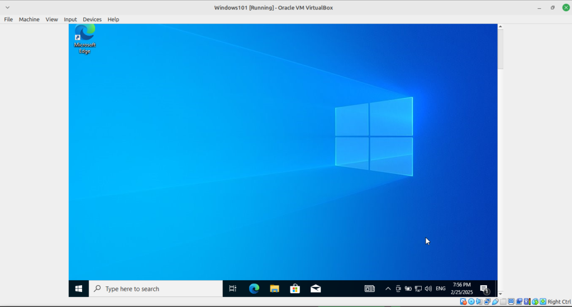Open the Windows Start menu
572x307 pixels.
(78, 289)
